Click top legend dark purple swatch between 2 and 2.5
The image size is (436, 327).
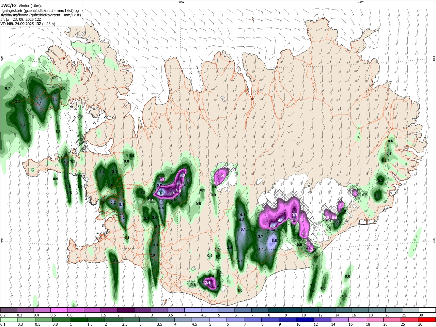[126, 310]
